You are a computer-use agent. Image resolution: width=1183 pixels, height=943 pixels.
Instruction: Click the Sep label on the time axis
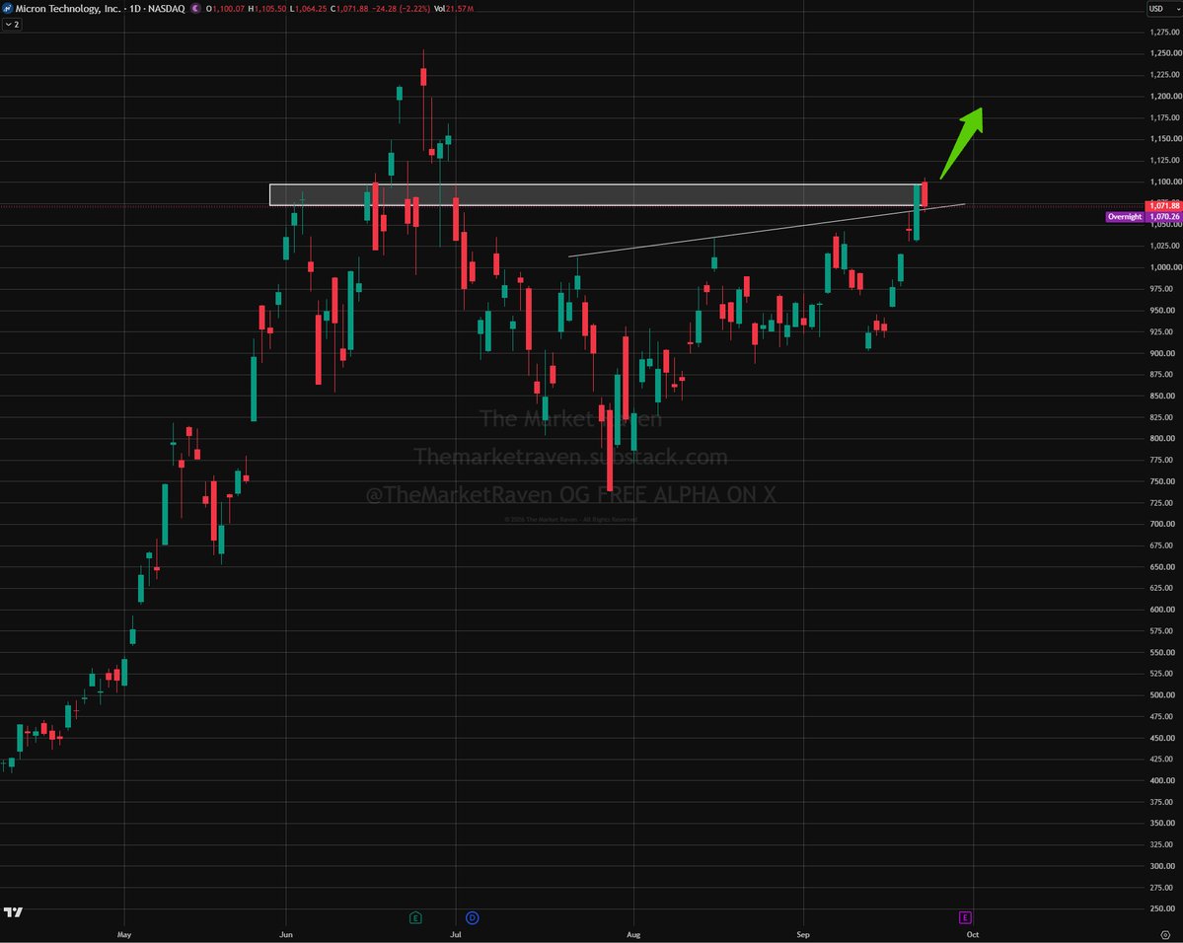[803, 934]
